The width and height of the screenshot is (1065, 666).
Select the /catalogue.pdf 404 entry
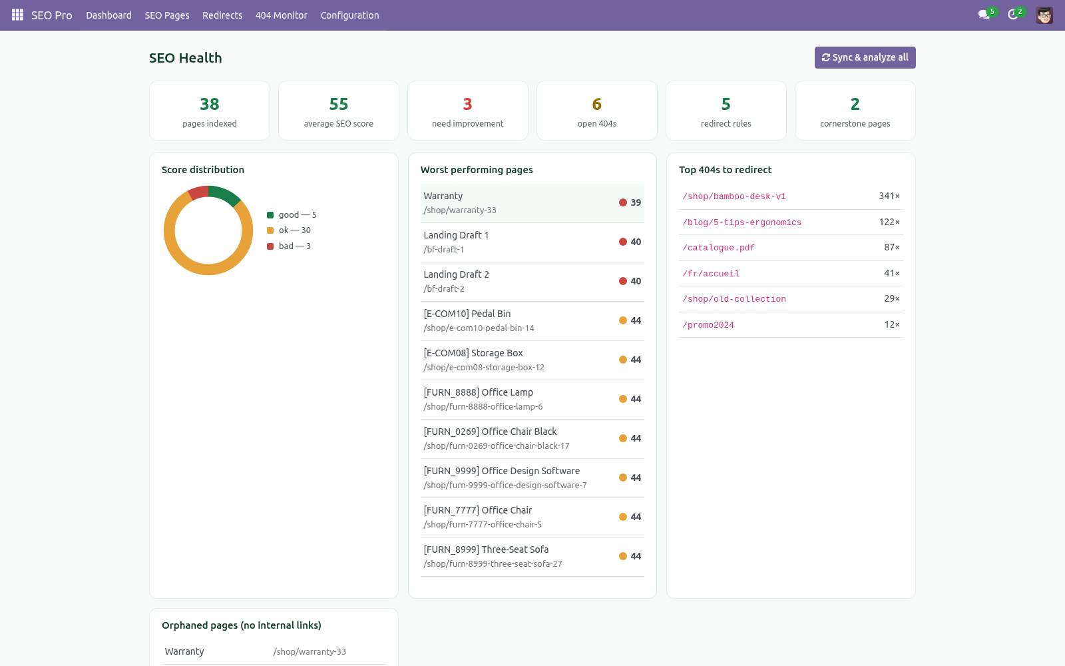pyautogui.click(x=791, y=248)
